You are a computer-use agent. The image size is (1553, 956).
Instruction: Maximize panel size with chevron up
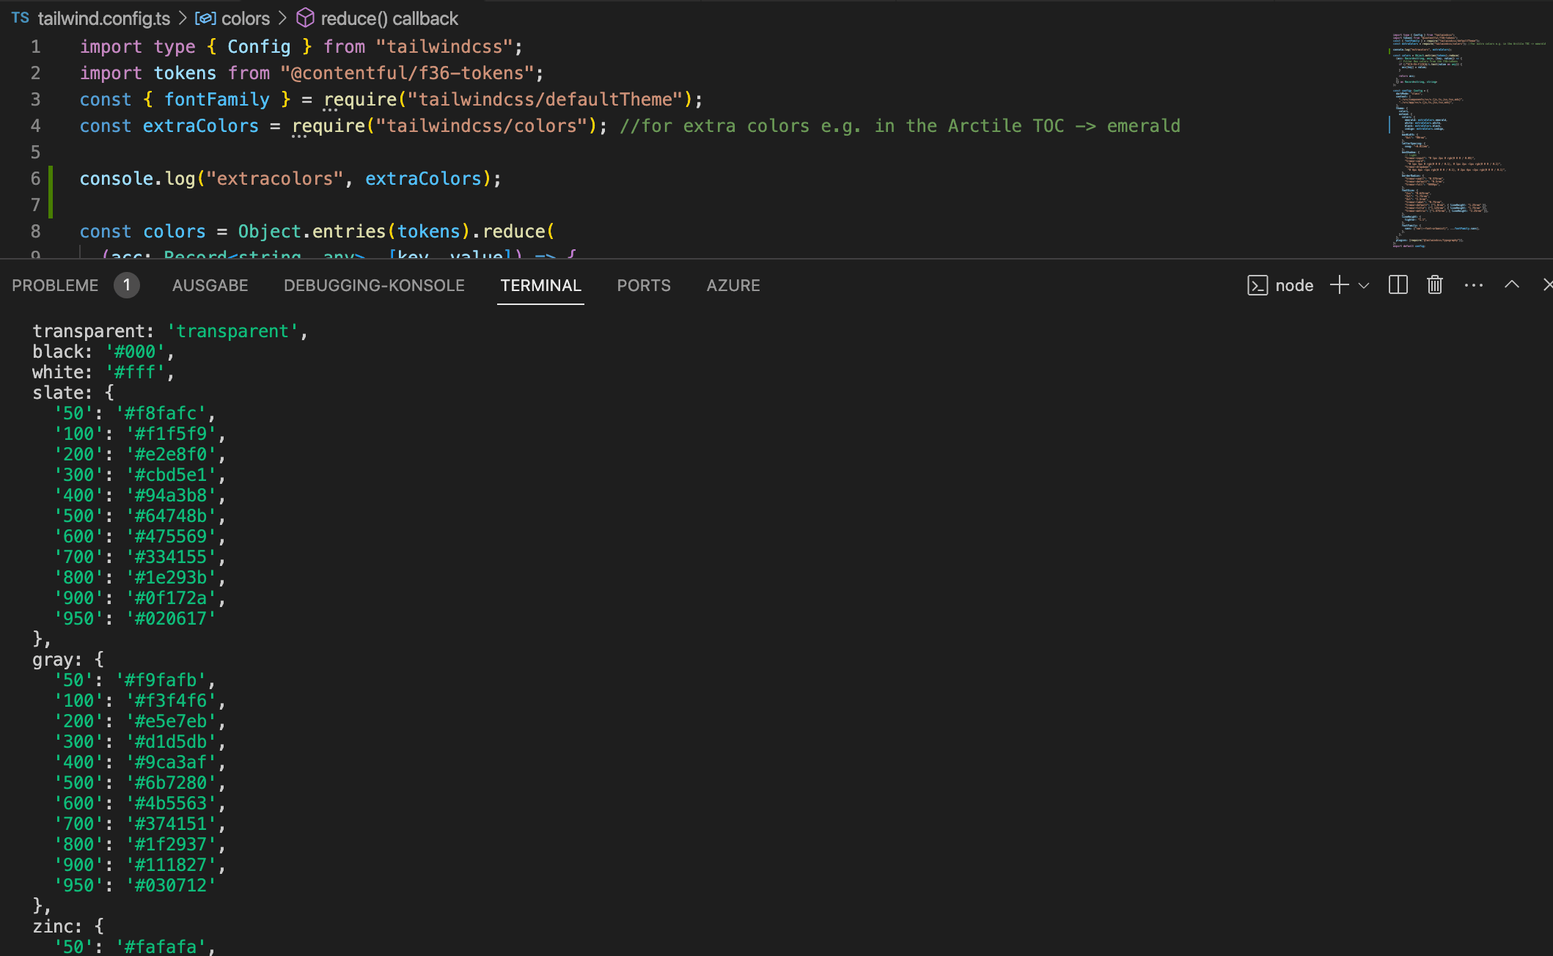tap(1511, 285)
